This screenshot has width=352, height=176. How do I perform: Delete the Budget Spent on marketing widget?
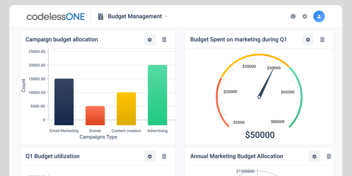coord(322,40)
